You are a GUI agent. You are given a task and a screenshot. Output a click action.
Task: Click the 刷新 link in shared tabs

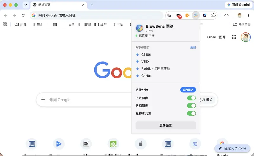click(193, 47)
